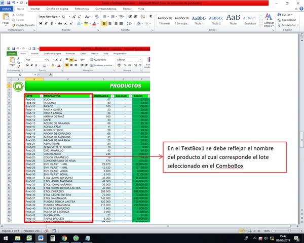Open Fuente dialog launcher
The height and width of the screenshot is (243, 304).
(98, 30)
